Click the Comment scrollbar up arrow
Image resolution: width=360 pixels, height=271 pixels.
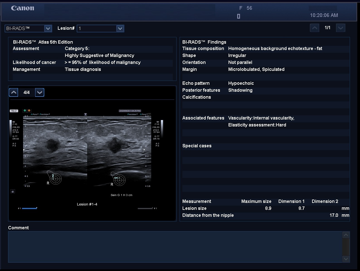click(346, 235)
